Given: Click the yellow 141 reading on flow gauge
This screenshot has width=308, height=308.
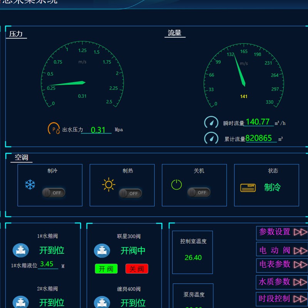Looking at the screenshot, I should pyautogui.click(x=244, y=97).
